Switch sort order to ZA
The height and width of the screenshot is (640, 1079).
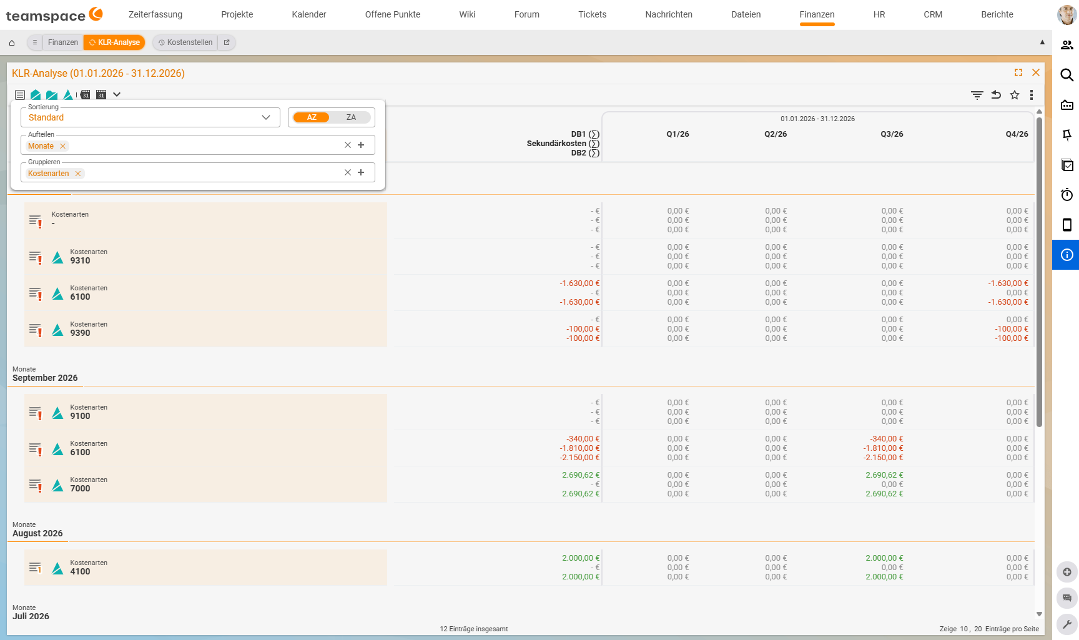tap(351, 117)
